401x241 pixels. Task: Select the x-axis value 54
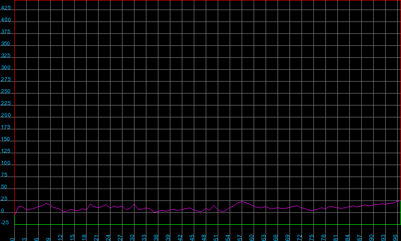point(228,238)
